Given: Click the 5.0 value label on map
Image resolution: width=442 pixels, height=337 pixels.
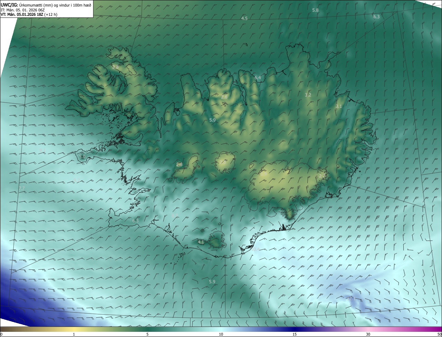Looking at the screenshot, I should click(82, 156).
